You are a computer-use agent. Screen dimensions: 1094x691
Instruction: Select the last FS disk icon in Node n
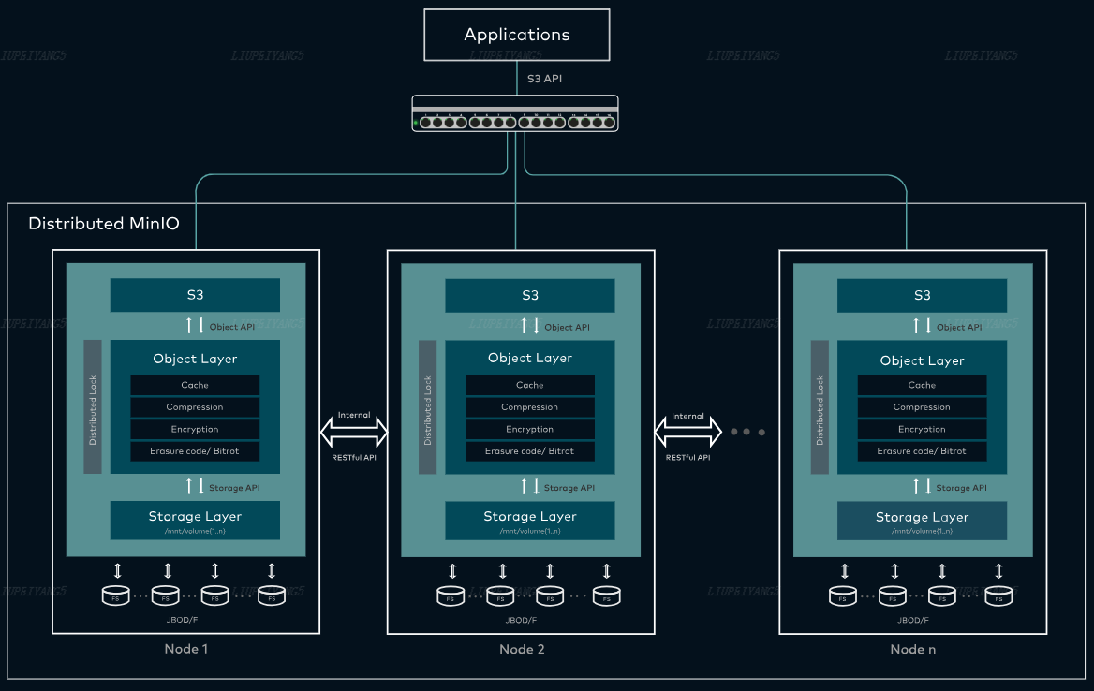pos(998,596)
